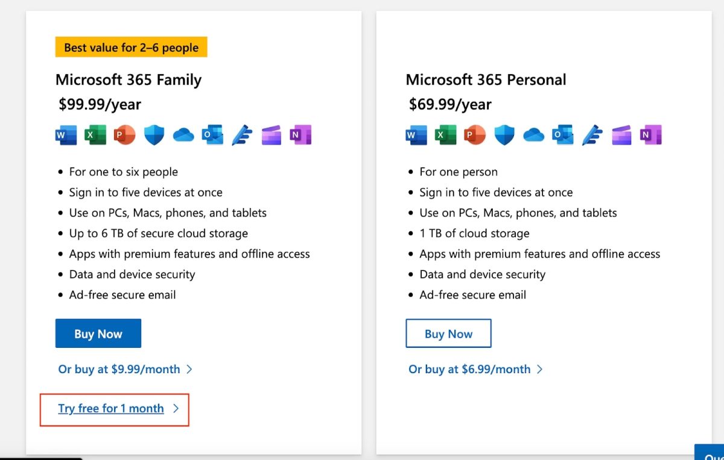Start the Try free for 1 month link
Screen dimensions: 724x460
click(x=111, y=408)
